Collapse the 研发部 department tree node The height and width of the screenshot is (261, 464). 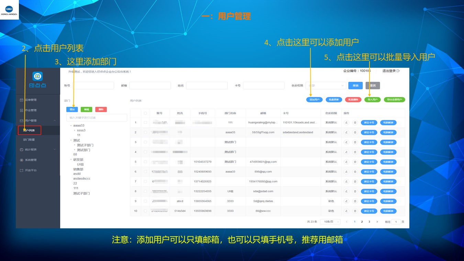pos(70,160)
